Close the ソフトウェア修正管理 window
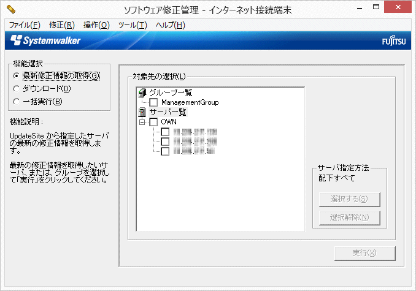The image size is (416, 291). pos(398,7)
